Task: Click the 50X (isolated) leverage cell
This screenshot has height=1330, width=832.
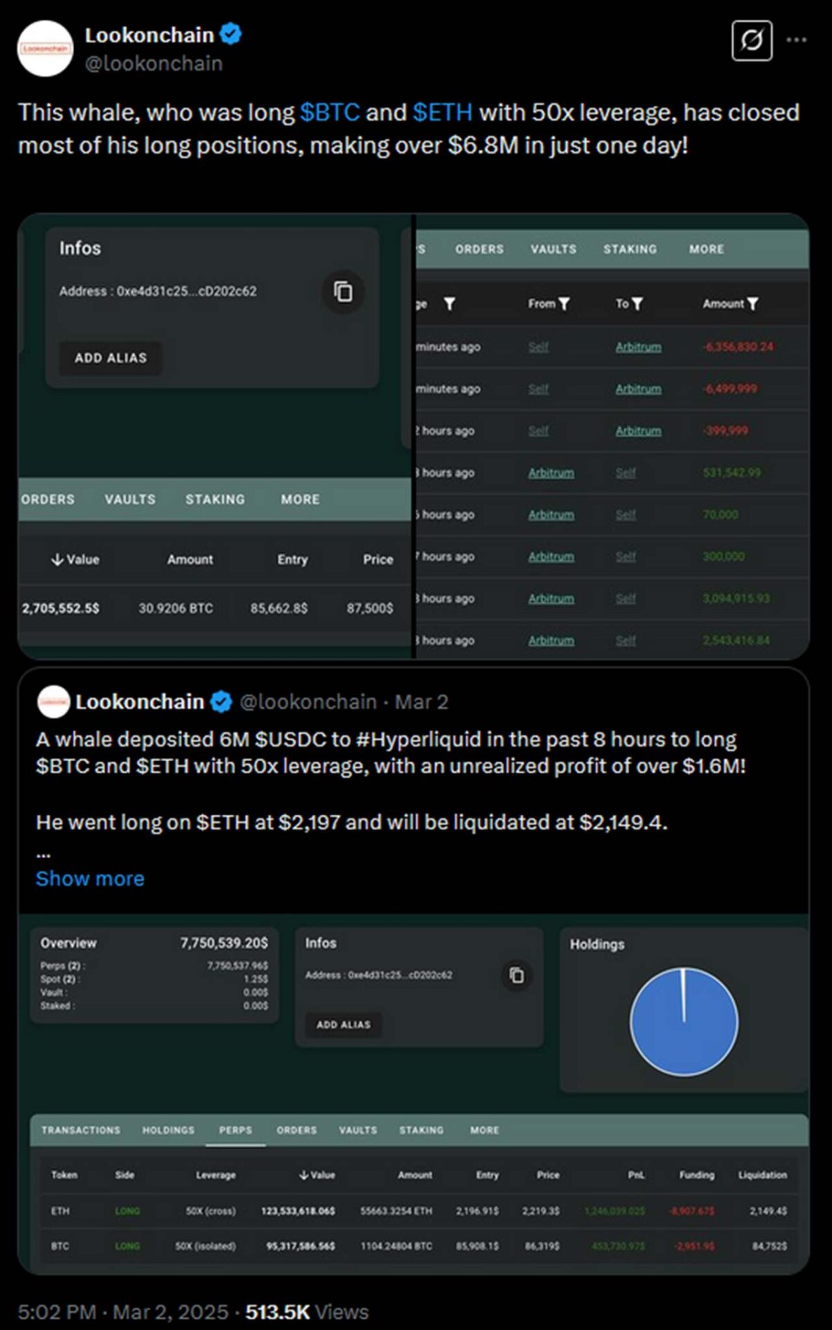Action: [x=206, y=1245]
